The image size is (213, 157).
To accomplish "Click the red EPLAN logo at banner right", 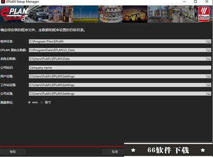I will pyautogui.click(x=204, y=14).
